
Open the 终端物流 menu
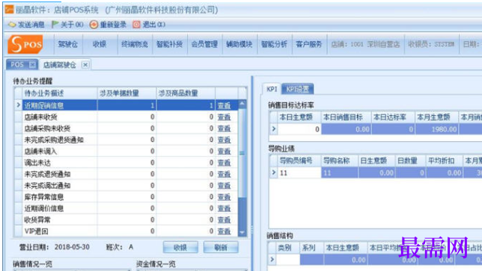tap(135, 45)
